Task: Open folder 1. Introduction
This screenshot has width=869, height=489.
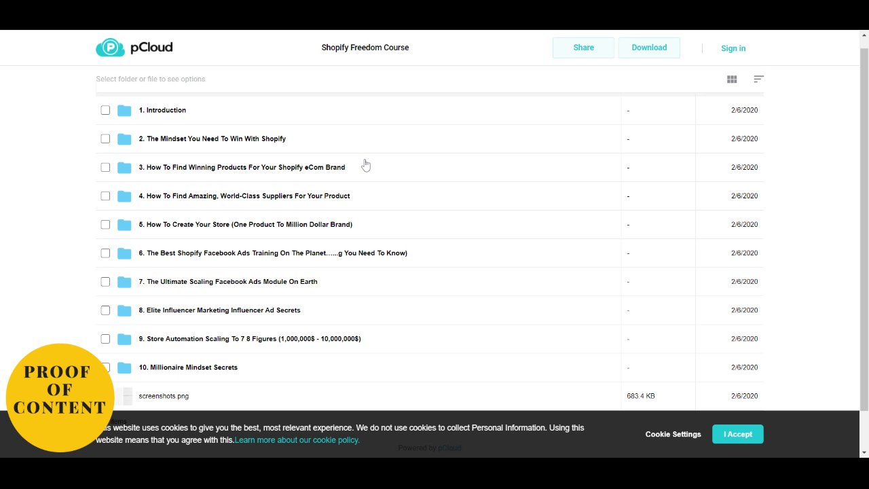Action: (162, 110)
